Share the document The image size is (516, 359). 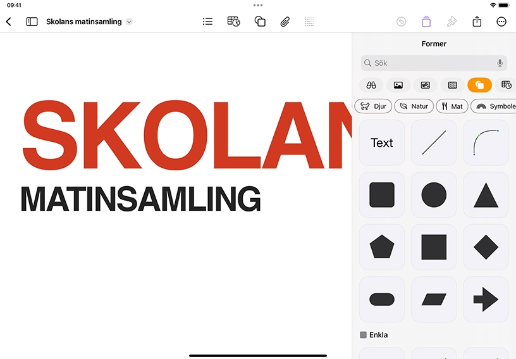click(477, 22)
